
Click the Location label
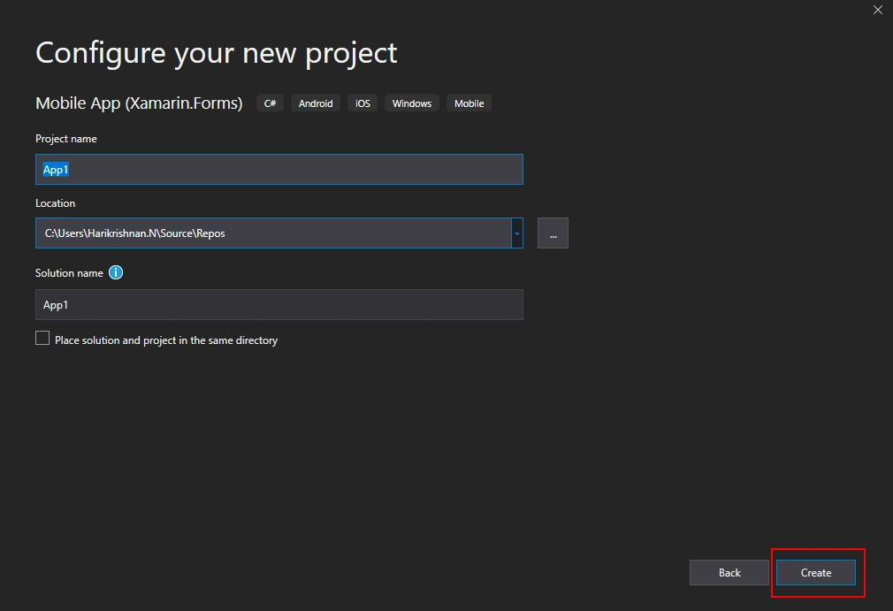point(55,203)
